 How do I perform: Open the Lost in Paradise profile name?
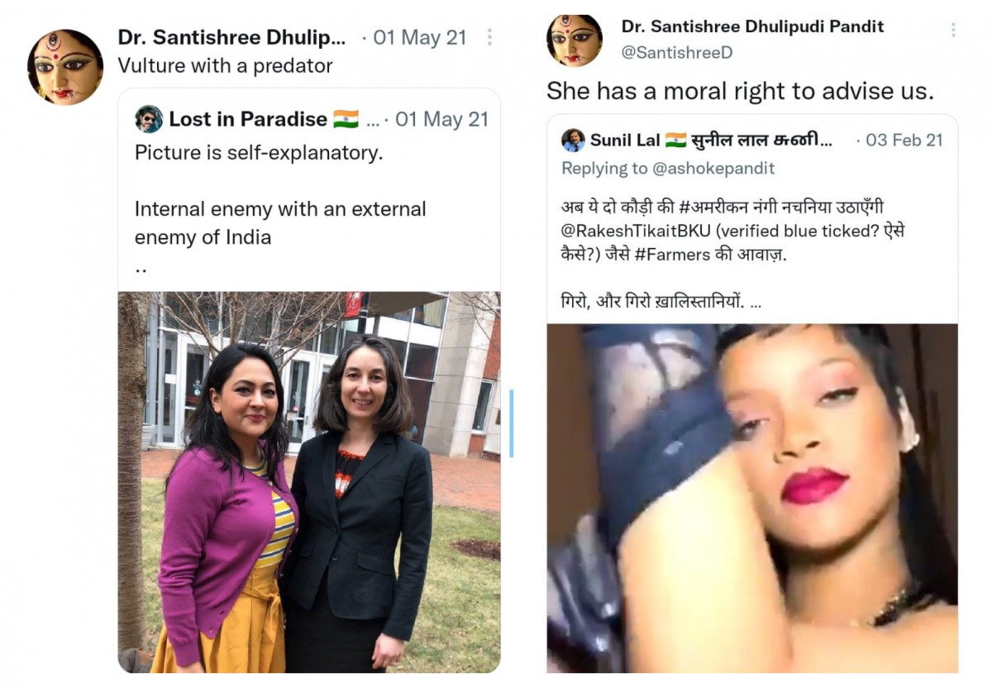tap(248, 119)
